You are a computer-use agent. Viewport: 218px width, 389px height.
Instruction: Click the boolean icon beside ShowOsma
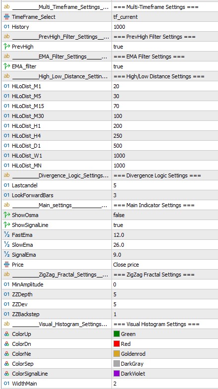pyautogui.click(x=7, y=215)
